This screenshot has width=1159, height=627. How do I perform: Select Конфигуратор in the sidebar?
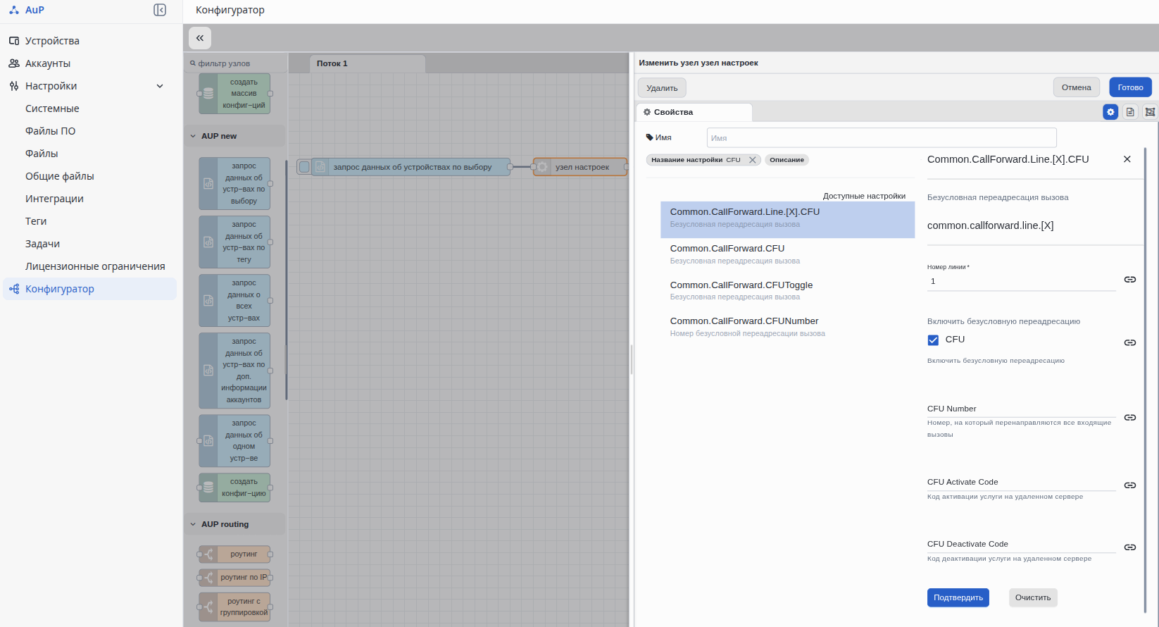click(x=90, y=289)
